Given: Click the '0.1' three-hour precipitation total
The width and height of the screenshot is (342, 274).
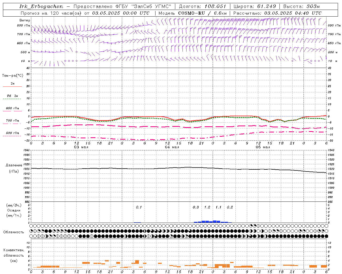Looking at the screenshot, I should (x=139, y=207).
